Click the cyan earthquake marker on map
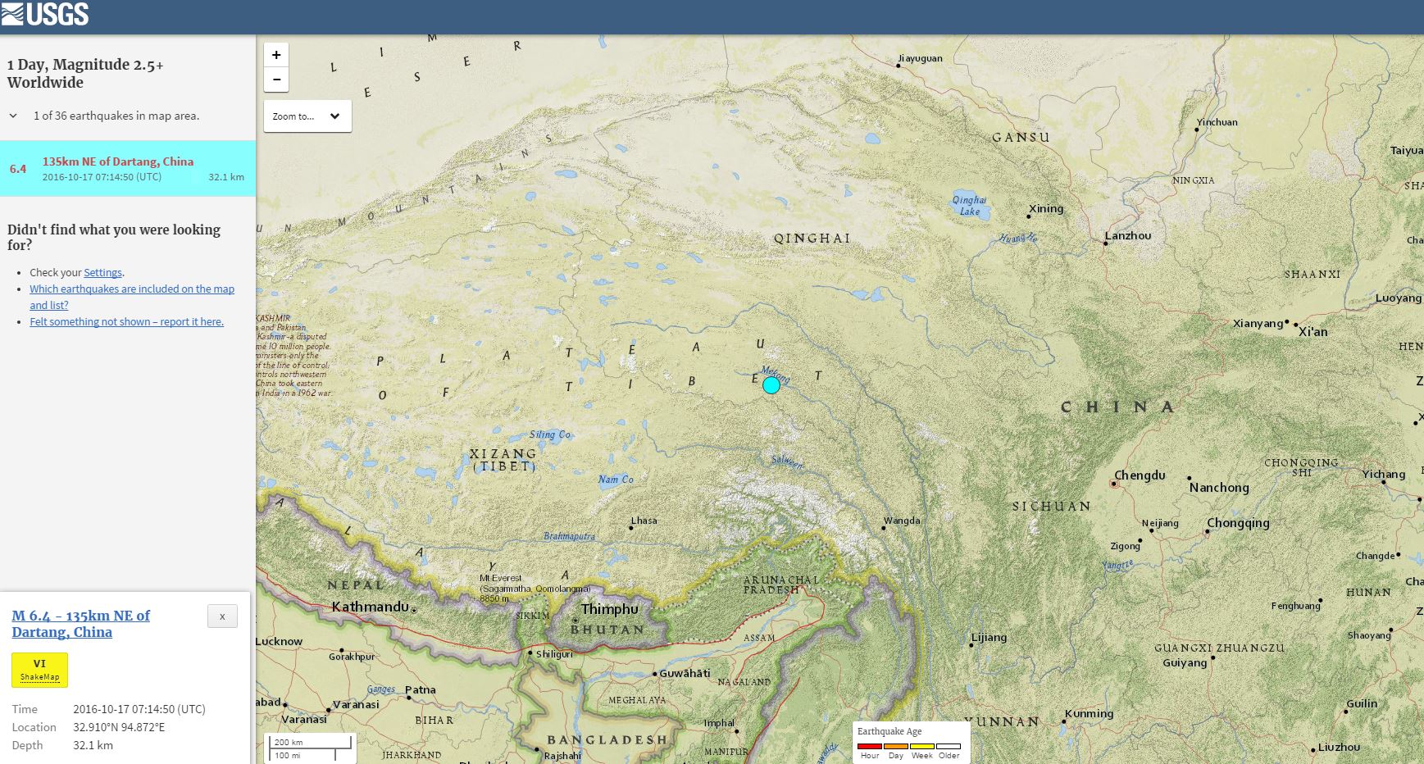 pyautogui.click(x=771, y=384)
